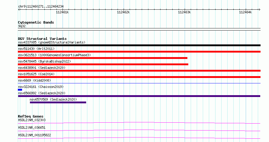Image resolution: width=269 pixels, height=142 pixels.
Task: Click the short blue nsv3224161 bar
Action: pyautogui.click(x=20, y=90)
